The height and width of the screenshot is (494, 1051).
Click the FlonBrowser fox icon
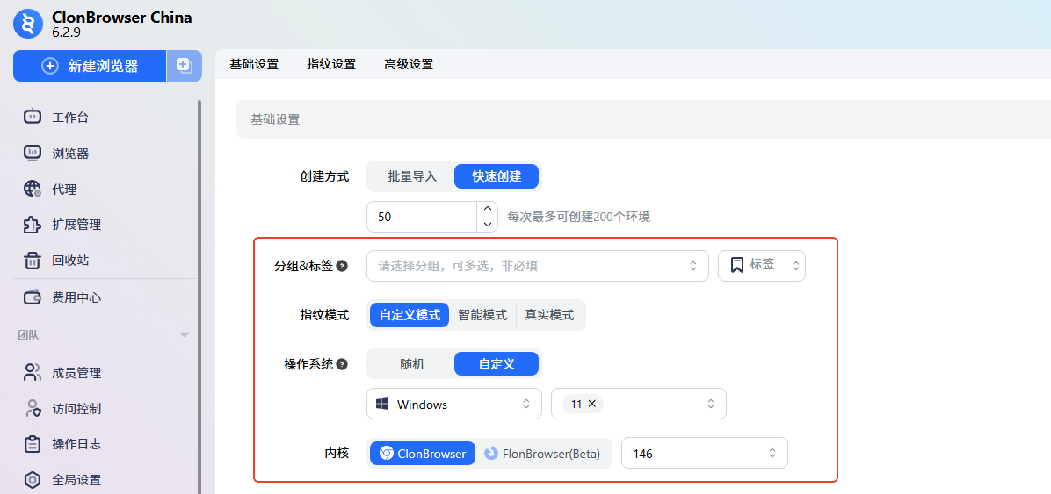tap(490, 453)
